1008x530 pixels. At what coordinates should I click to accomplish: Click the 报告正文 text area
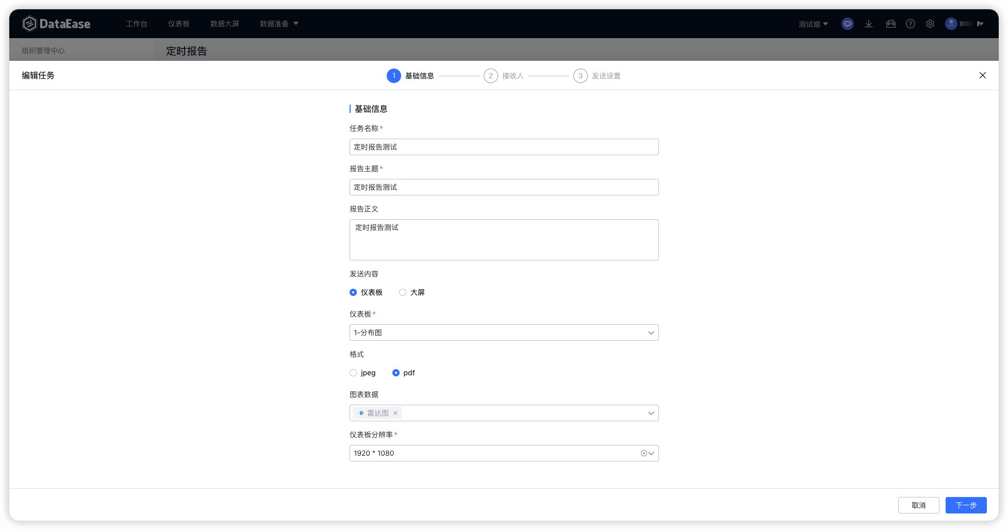[x=504, y=240]
